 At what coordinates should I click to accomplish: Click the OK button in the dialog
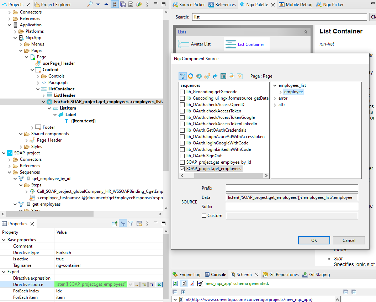pos(314,240)
